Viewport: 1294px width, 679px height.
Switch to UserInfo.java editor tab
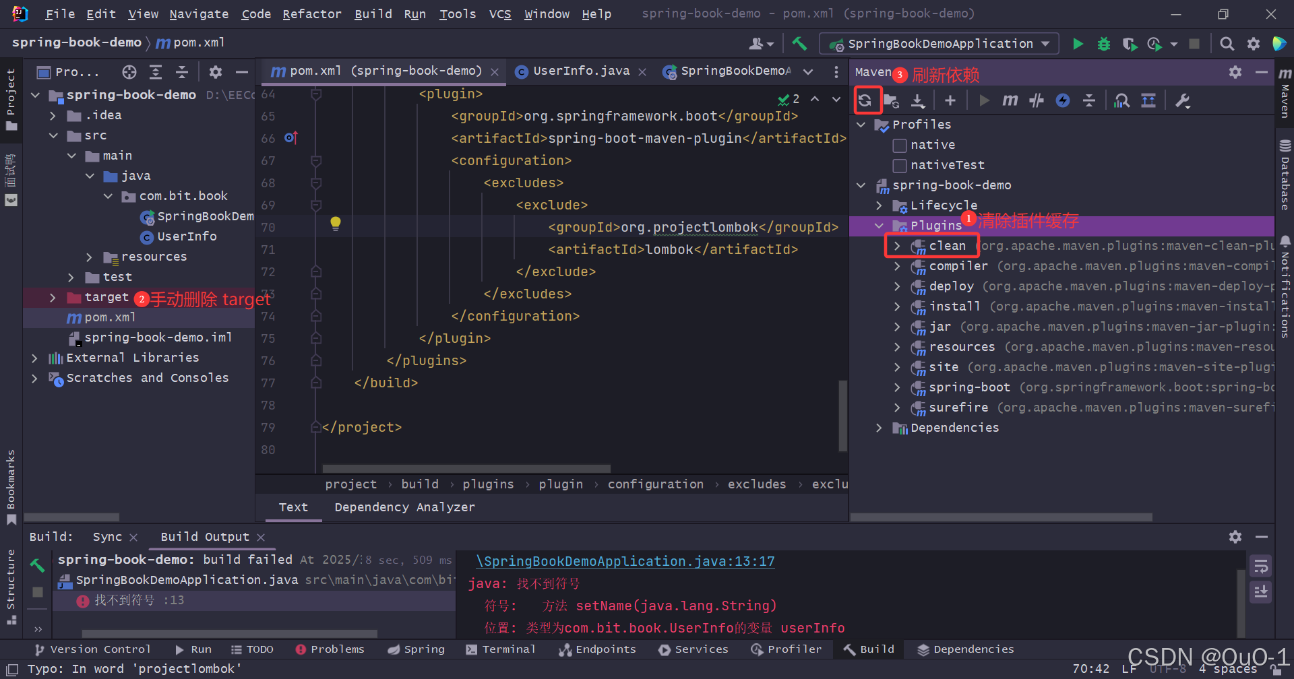(581, 71)
